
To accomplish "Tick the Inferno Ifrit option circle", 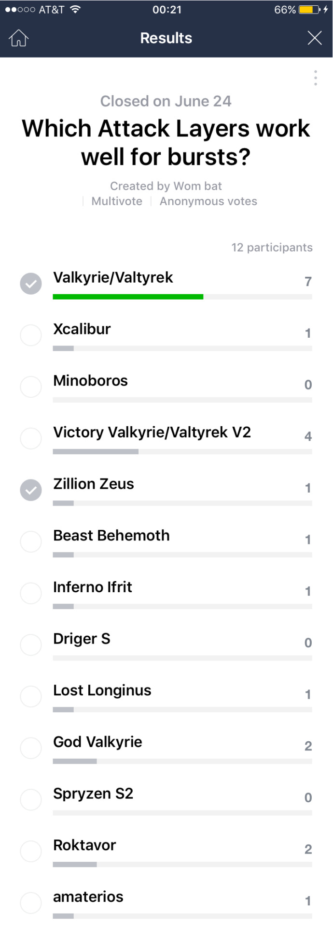I will click(x=31, y=593).
